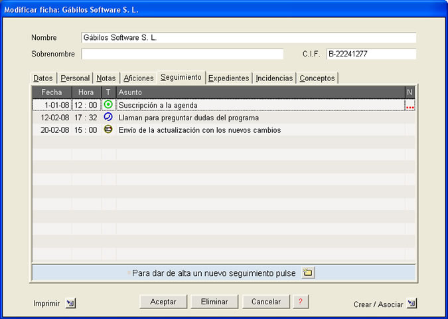Click the Aceptar button
The width and height of the screenshot is (448, 319).
pyautogui.click(x=163, y=302)
